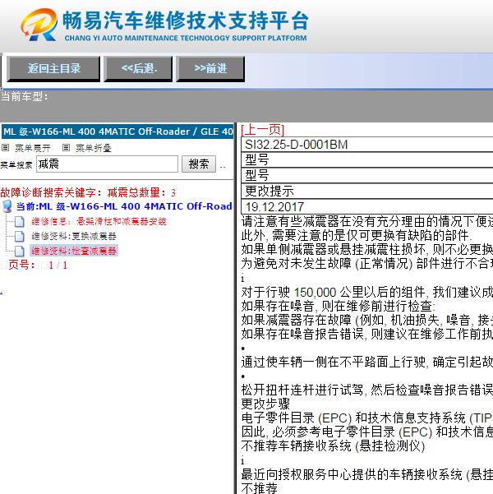Click the 当前车型 label
Viewport: 493px width, 494px height.
[x=24, y=96]
